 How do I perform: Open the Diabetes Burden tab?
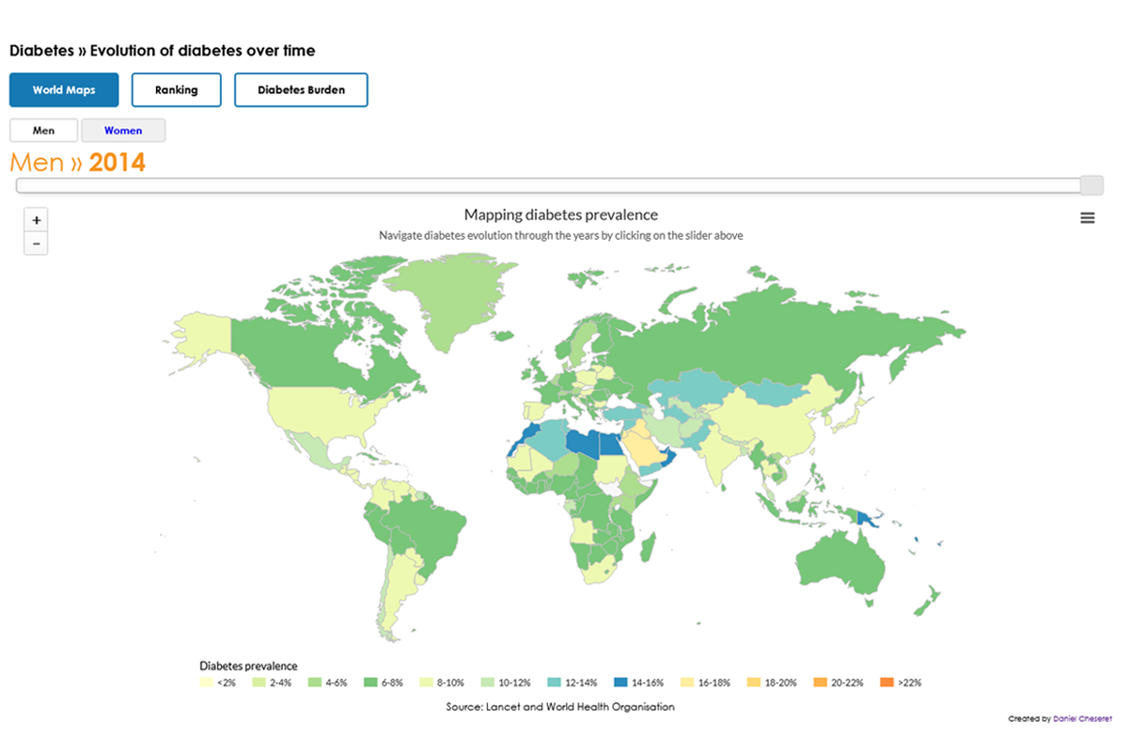pyautogui.click(x=301, y=89)
